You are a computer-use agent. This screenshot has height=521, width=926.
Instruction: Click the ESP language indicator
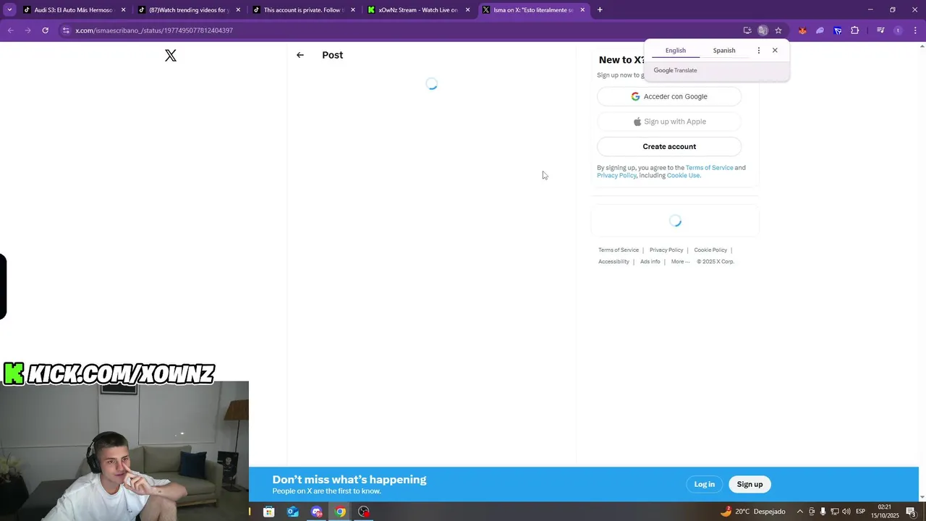(x=860, y=512)
